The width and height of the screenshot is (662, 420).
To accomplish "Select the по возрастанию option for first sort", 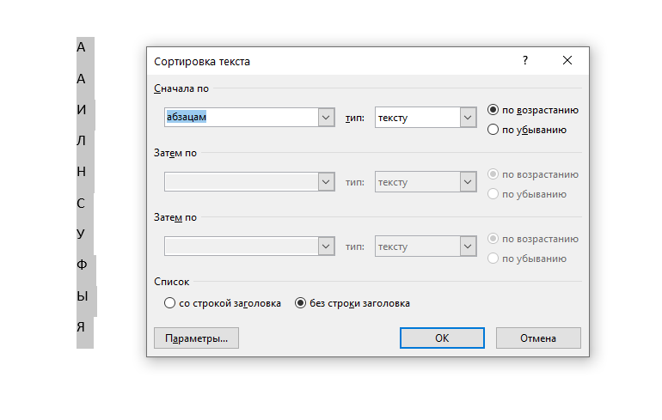I will (x=493, y=110).
